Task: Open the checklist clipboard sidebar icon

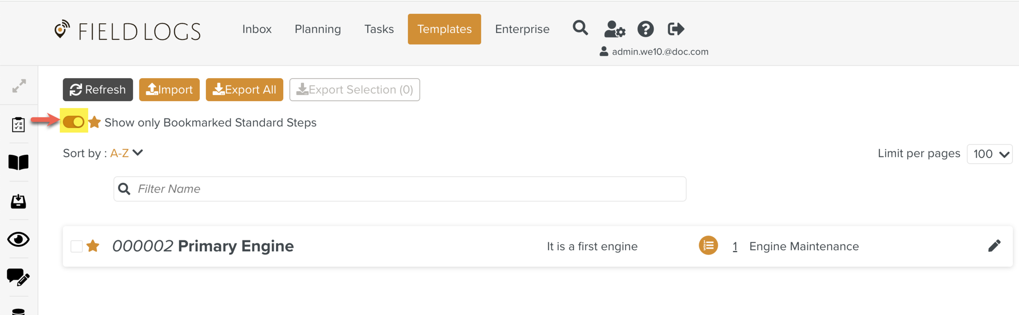Action: tap(18, 124)
